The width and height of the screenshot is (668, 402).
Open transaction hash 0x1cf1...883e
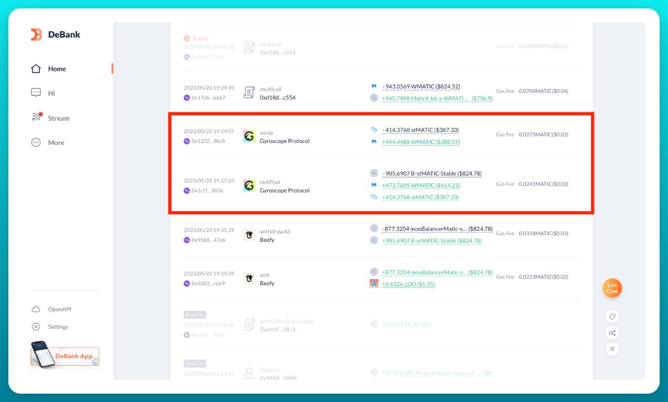208,191
